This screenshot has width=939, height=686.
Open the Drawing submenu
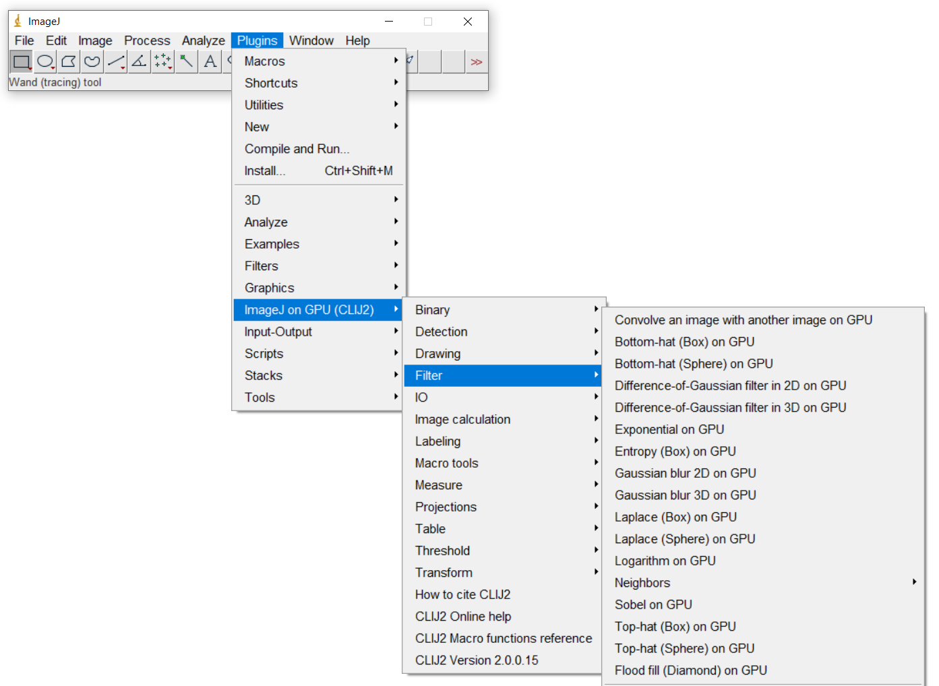pos(502,354)
